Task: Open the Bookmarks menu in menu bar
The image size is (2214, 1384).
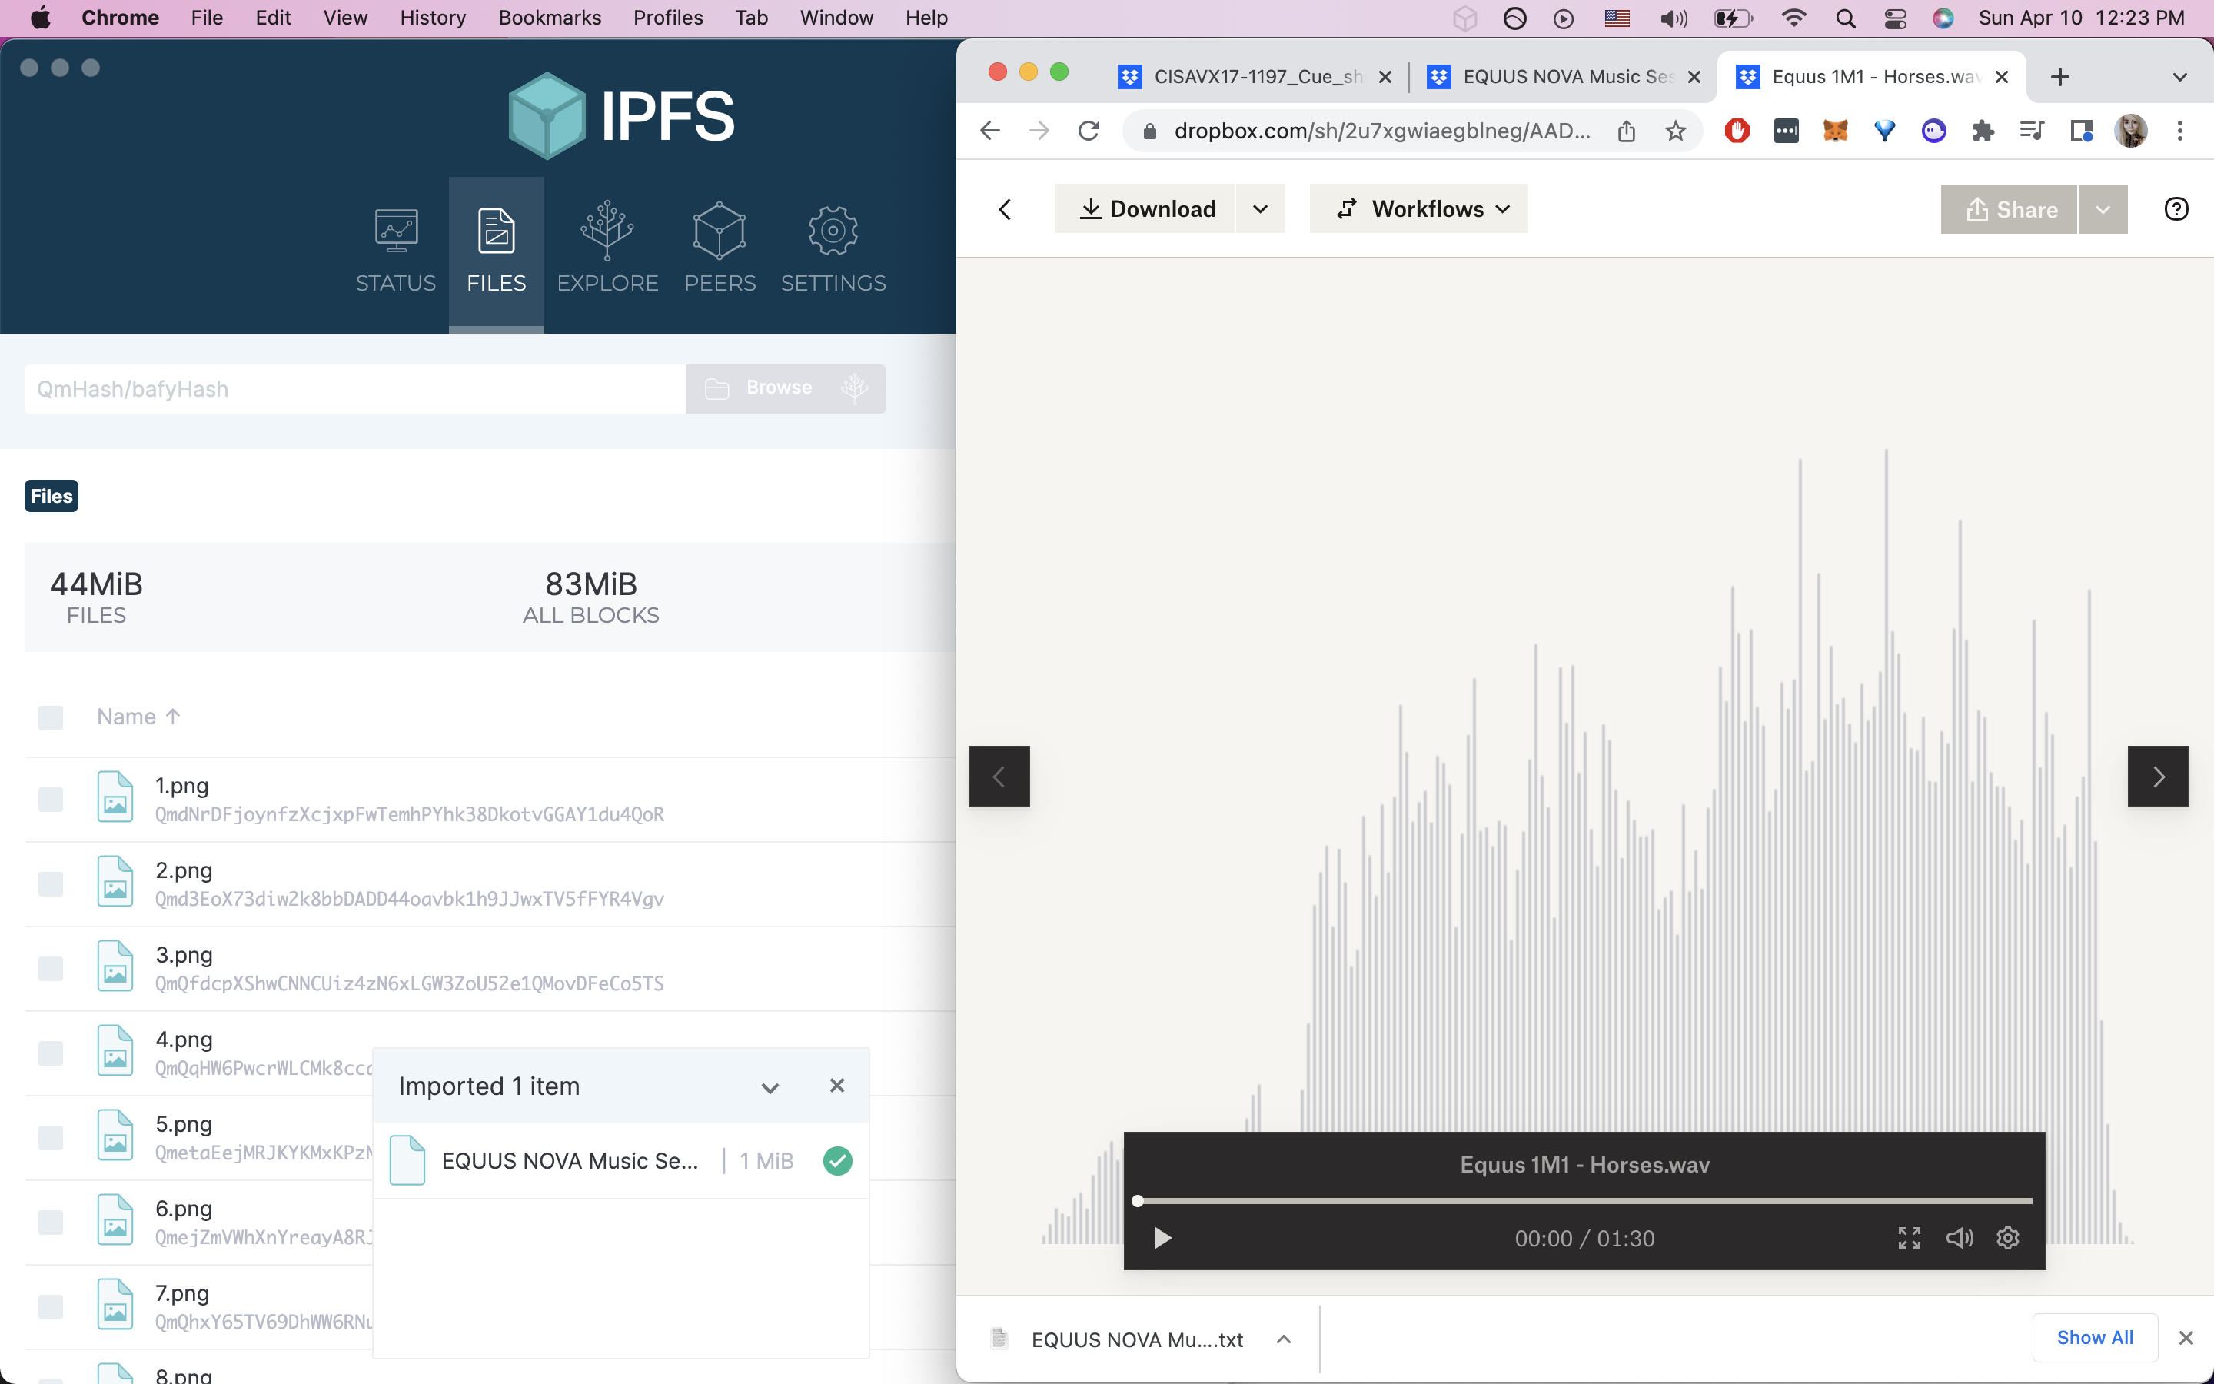Action: click(x=549, y=18)
